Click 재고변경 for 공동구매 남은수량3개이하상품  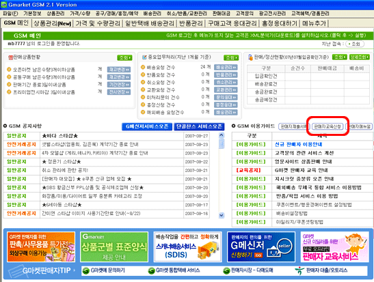point(118,77)
